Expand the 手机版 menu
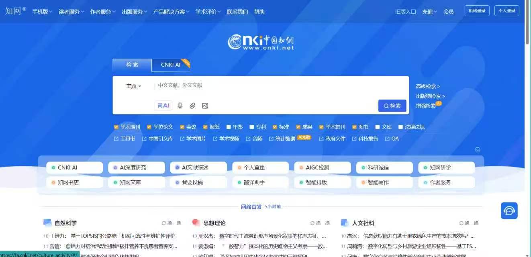The image size is (531, 257). (x=42, y=12)
